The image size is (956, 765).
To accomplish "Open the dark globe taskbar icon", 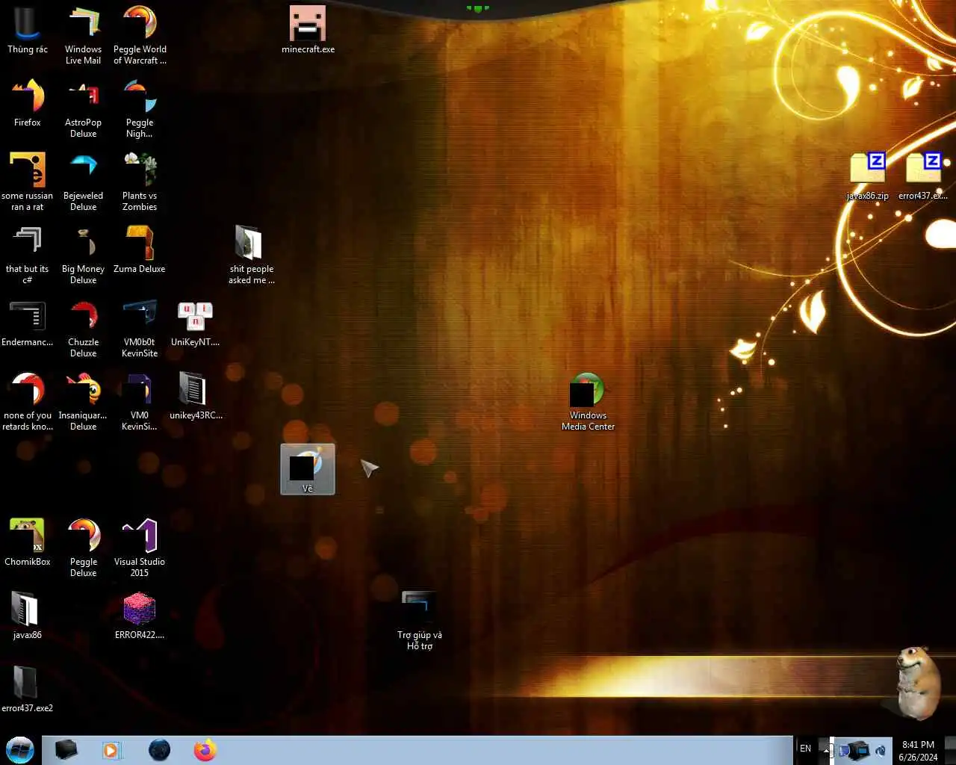I will (x=159, y=750).
